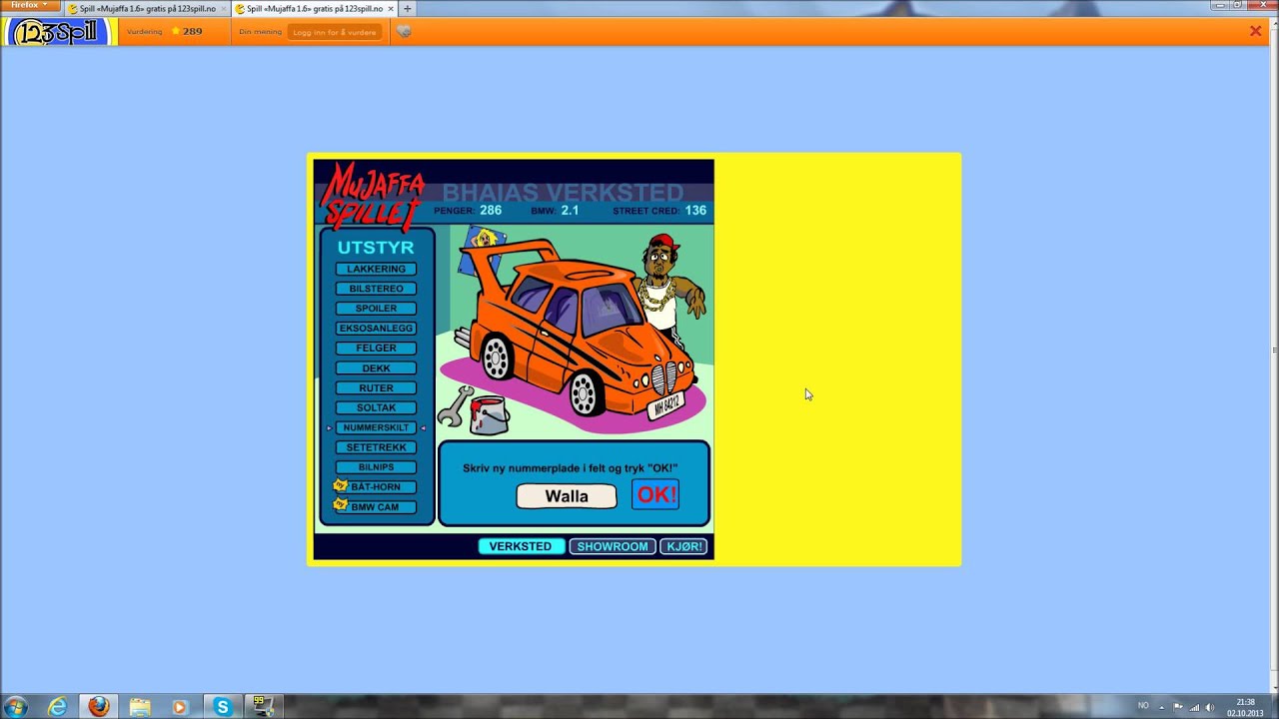Click the 'Vurdering' label in the orange bar
1279x719 pixels.
point(144,31)
